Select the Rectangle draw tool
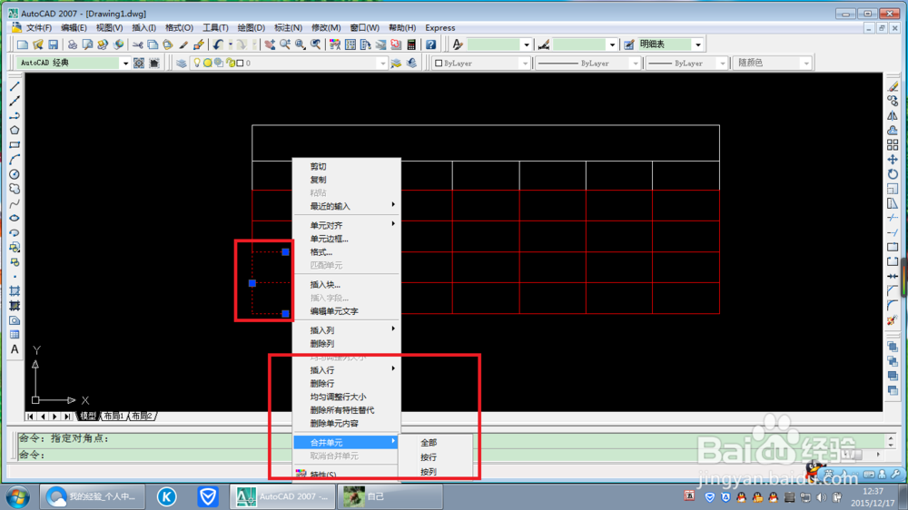The image size is (908, 510). 15,144
